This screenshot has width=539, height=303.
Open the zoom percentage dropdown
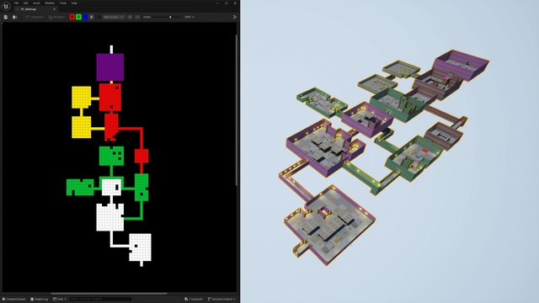coord(189,17)
